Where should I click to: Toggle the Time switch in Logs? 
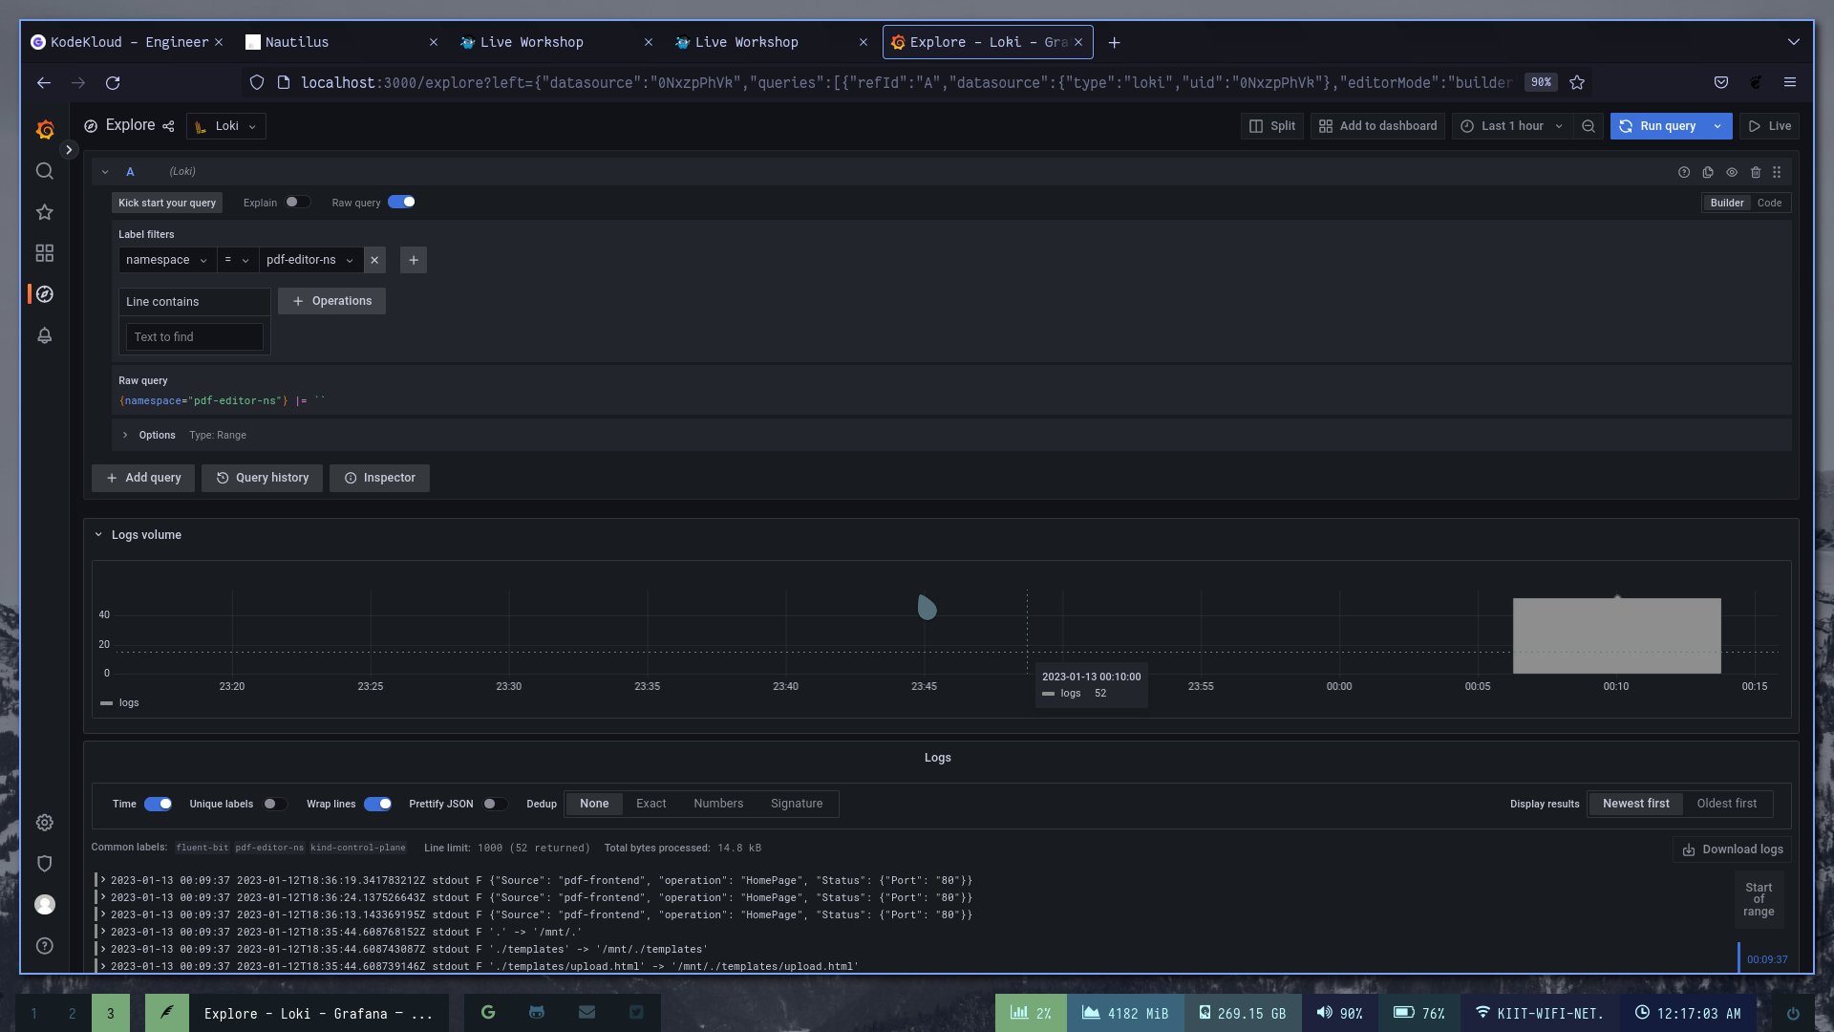[159, 805]
